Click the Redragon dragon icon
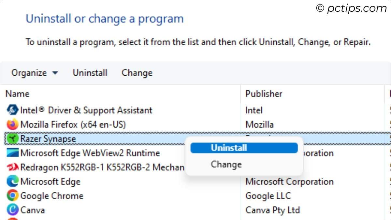The image size is (391, 220). (x=12, y=167)
